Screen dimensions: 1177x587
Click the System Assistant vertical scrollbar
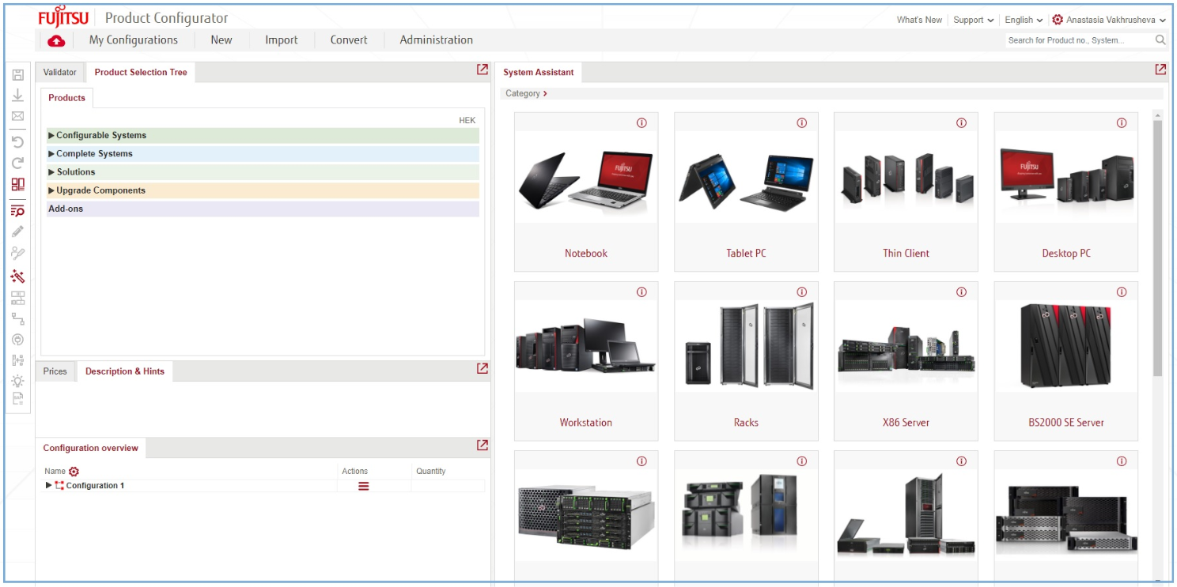pos(1157,248)
